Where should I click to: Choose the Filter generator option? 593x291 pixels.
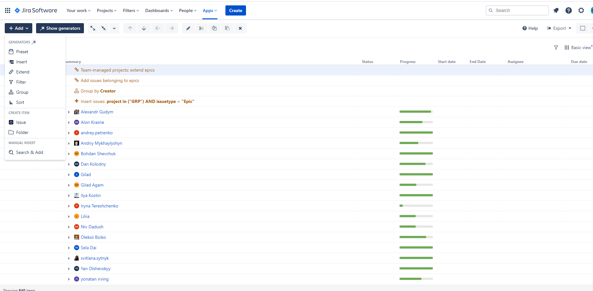(35, 82)
